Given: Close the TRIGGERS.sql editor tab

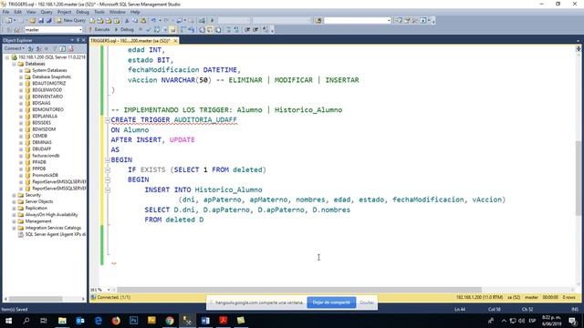Looking at the screenshot, I should (175, 40).
